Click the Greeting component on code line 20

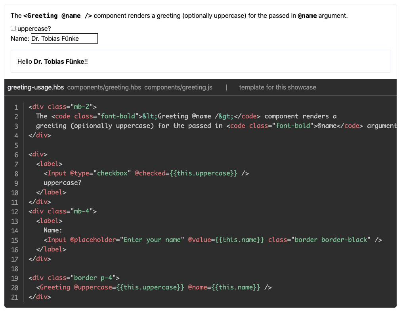(154, 287)
